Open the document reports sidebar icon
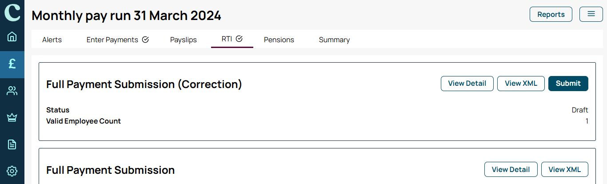The height and width of the screenshot is (184, 607). 12,144
